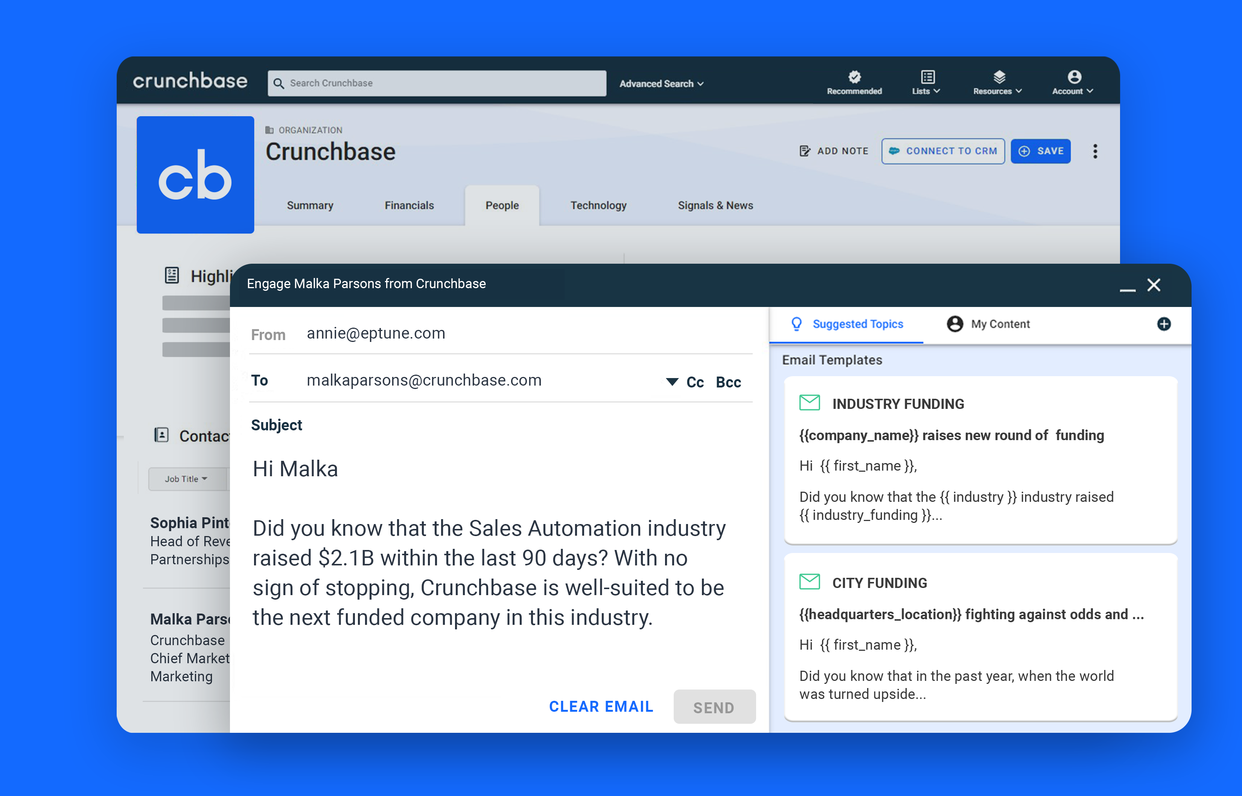The height and width of the screenshot is (796, 1242).
Task: Click the Highlights section icon
Action: (172, 275)
